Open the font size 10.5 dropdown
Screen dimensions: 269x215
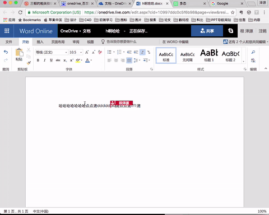pos(76,52)
